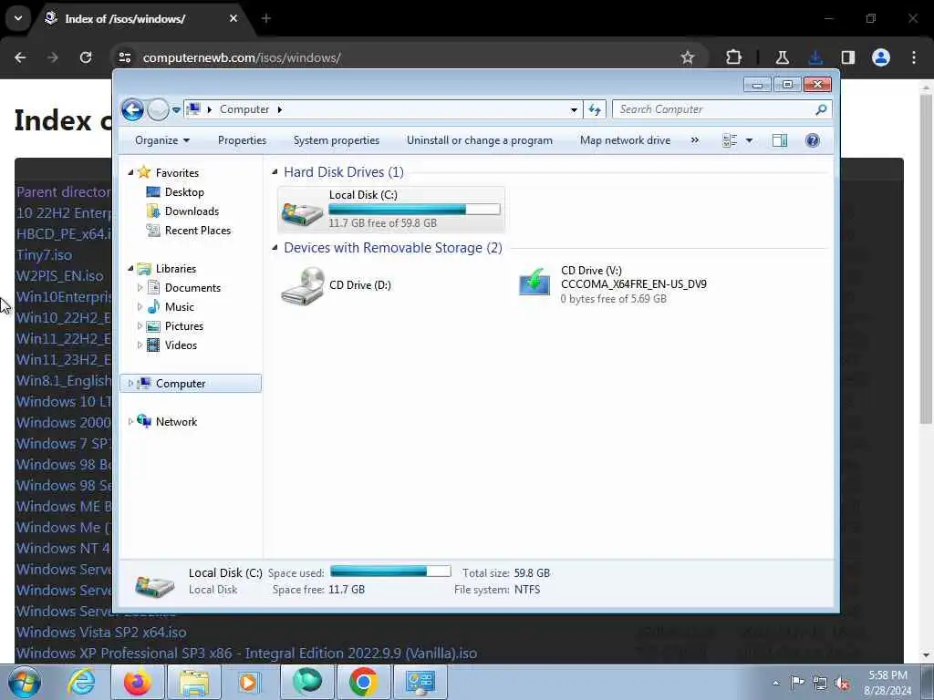Screen dimensions: 934x700
Task: Select the Index of /isos/windows/ tab
Action: (143, 19)
